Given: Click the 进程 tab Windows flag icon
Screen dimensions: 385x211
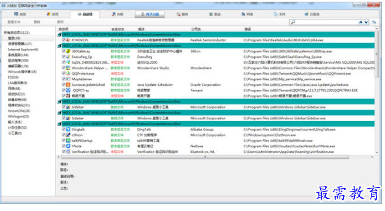Looking at the screenshot, I should [49, 14].
